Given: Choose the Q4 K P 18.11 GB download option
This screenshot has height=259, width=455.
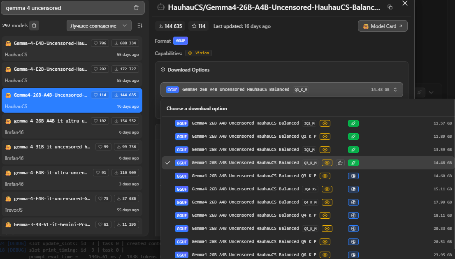Looking at the screenshot, I should coord(308,215).
